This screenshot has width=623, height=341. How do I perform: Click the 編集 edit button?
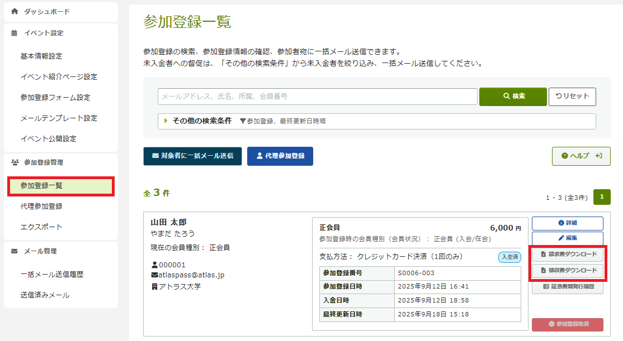[567, 238]
